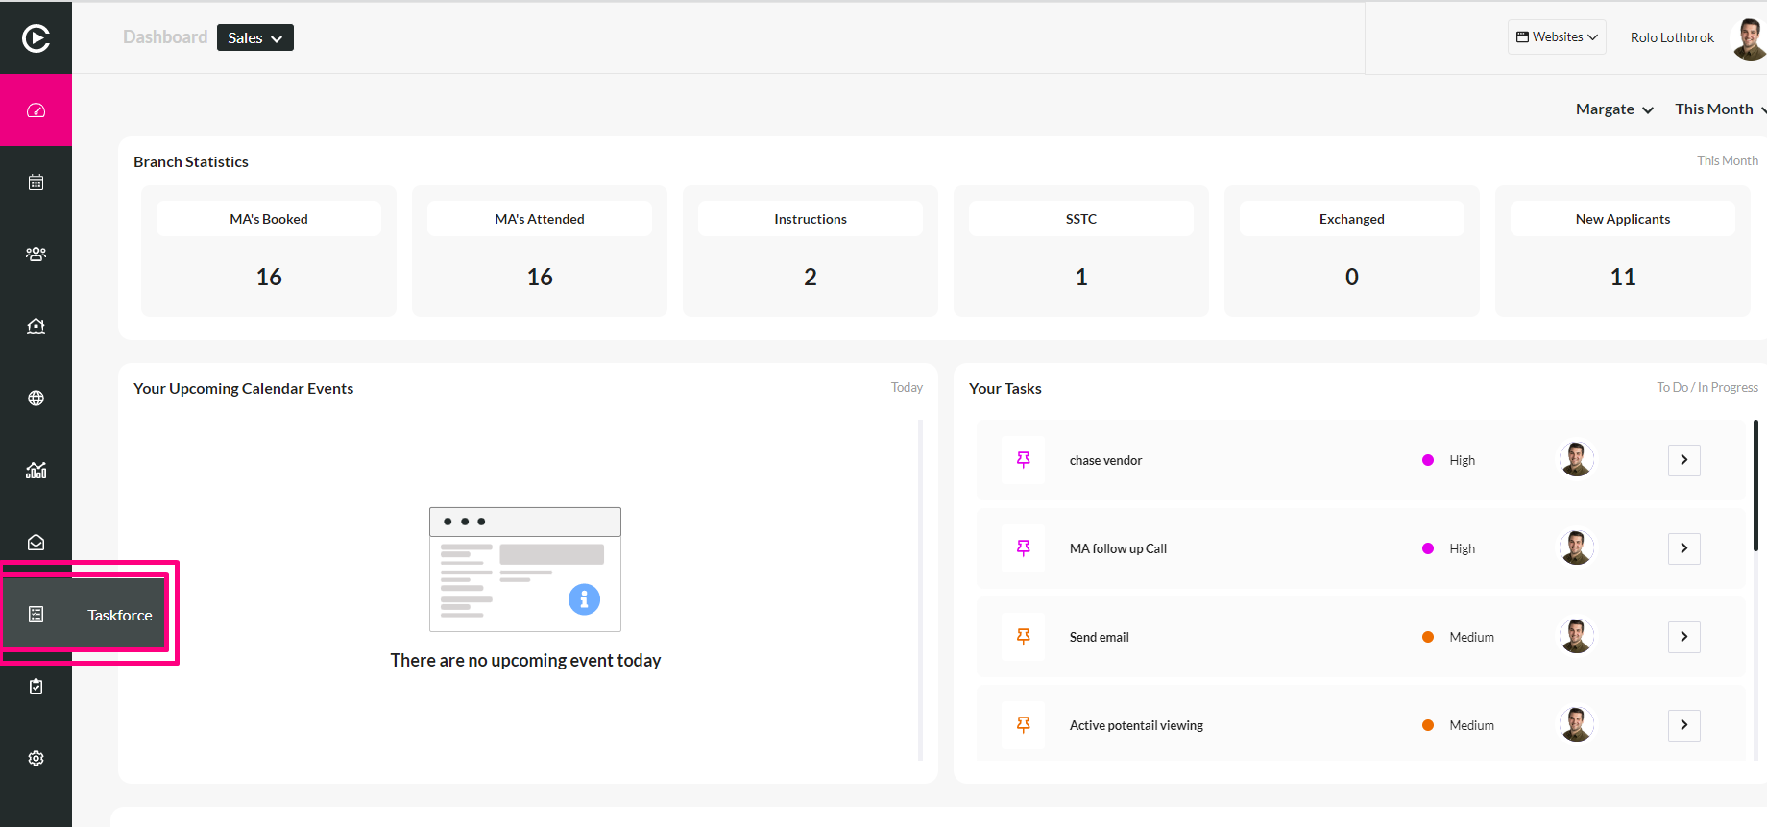Click the globe websites icon in sidebar
The image size is (1767, 827).
[x=36, y=399]
